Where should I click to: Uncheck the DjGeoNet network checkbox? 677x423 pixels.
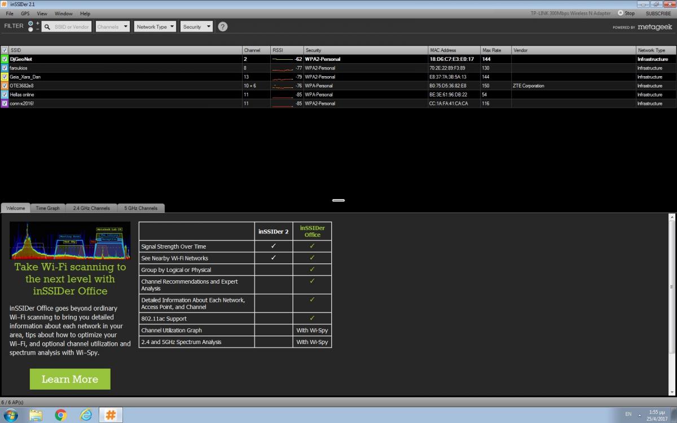(x=5, y=59)
